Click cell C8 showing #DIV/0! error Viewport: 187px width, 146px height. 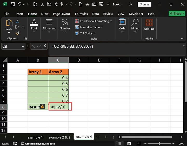(58, 107)
